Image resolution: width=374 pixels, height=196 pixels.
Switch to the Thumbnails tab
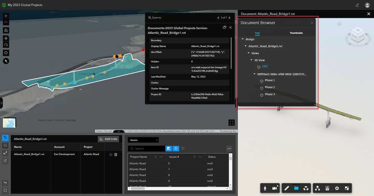click(x=296, y=33)
